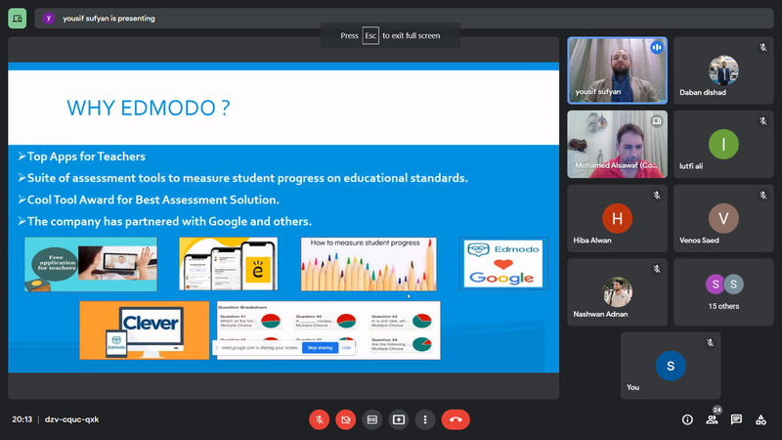Viewport: 782px width, 440px height.
Task: Click the 20:13 clock text
Action: 22,419
